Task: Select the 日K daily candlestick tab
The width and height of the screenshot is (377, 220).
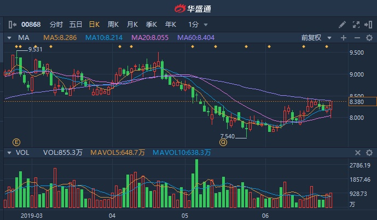Action: tap(94, 25)
